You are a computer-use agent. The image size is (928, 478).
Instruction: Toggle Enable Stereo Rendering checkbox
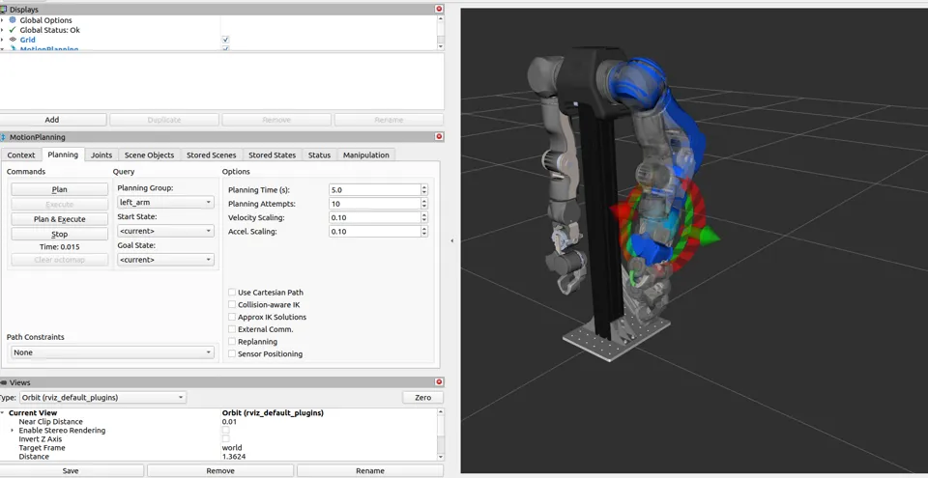(x=225, y=431)
